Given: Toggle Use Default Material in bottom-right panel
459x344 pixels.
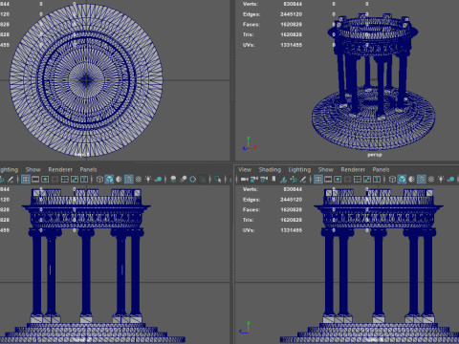Looking at the screenshot, I should [x=411, y=180].
